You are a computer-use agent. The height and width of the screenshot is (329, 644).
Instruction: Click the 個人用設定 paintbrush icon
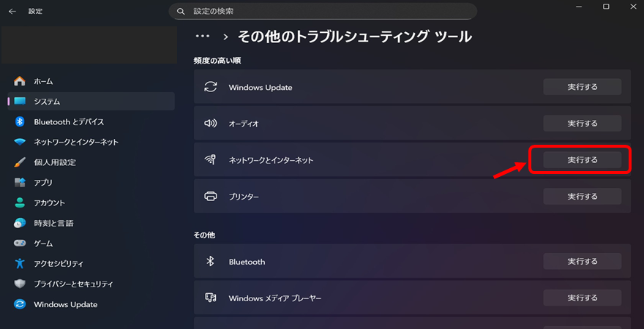click(20, 162)
